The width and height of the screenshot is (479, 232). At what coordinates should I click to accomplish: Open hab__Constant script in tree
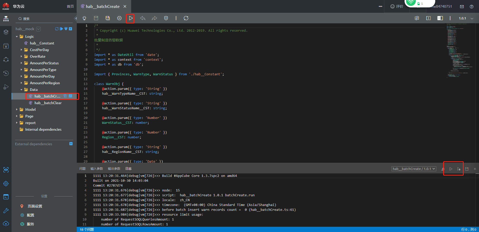pyautogui.click(x=42, y=43)
